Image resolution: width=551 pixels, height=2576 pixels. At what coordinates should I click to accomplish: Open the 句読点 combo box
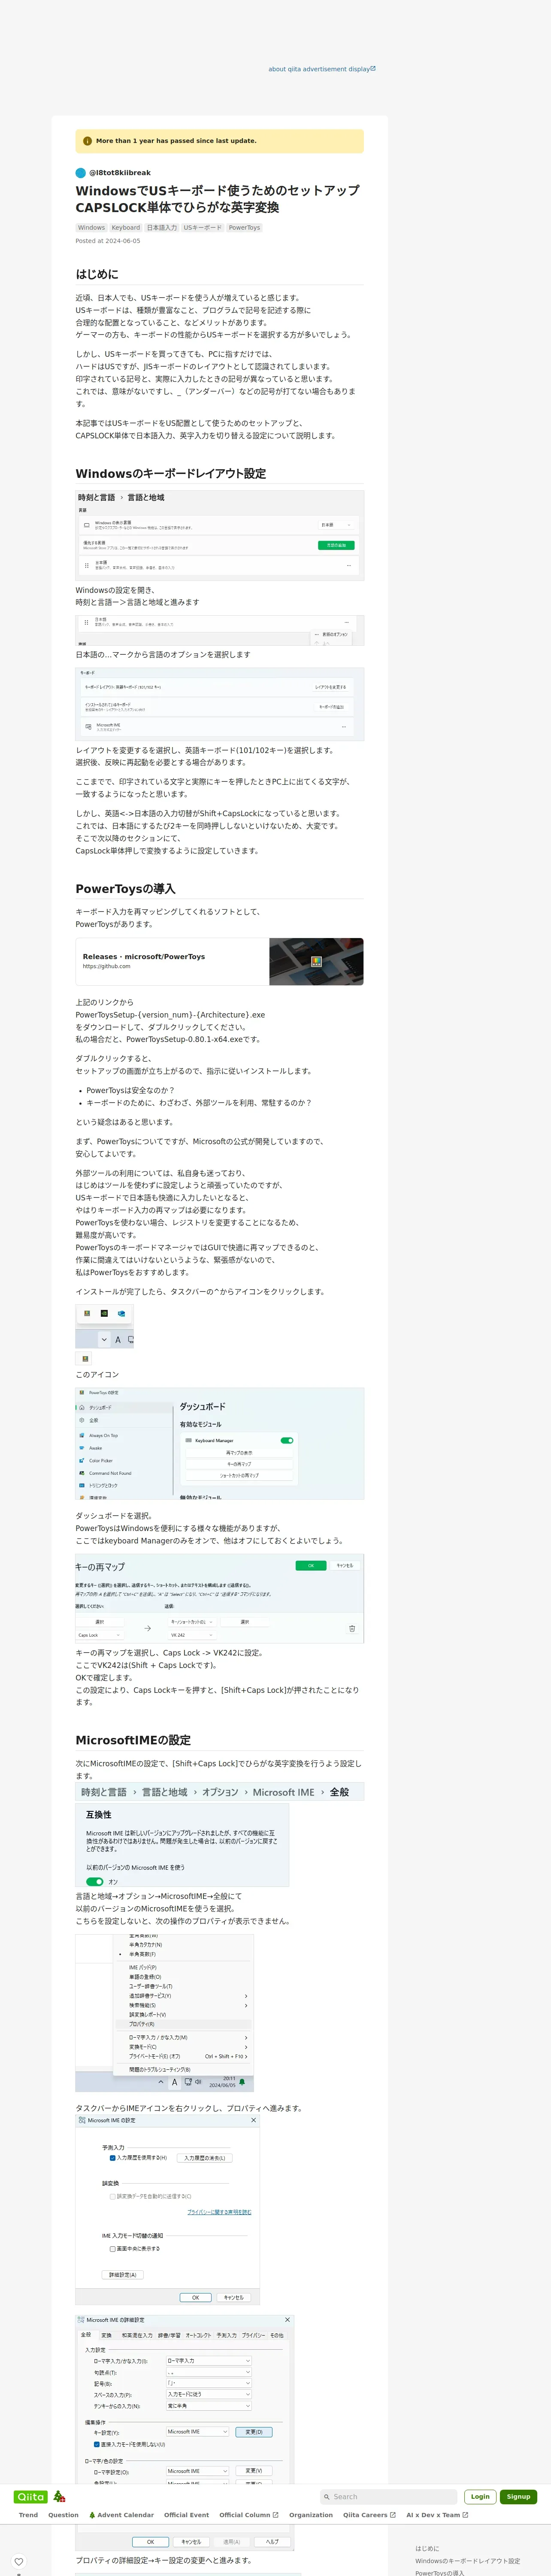(x=208, y=2372)
